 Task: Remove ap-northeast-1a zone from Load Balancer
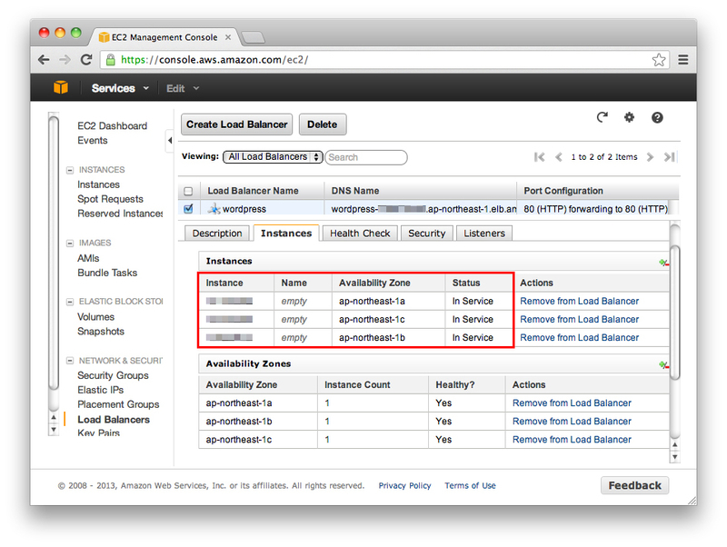click(x=572, y=403)
